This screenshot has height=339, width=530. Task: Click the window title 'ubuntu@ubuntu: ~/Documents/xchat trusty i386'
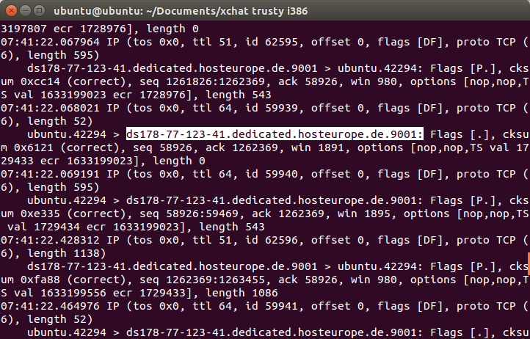pos(181,11)
